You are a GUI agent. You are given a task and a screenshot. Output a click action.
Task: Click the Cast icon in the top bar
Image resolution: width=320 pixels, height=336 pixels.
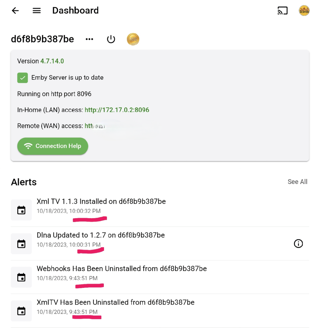click(x=282, y=10)
